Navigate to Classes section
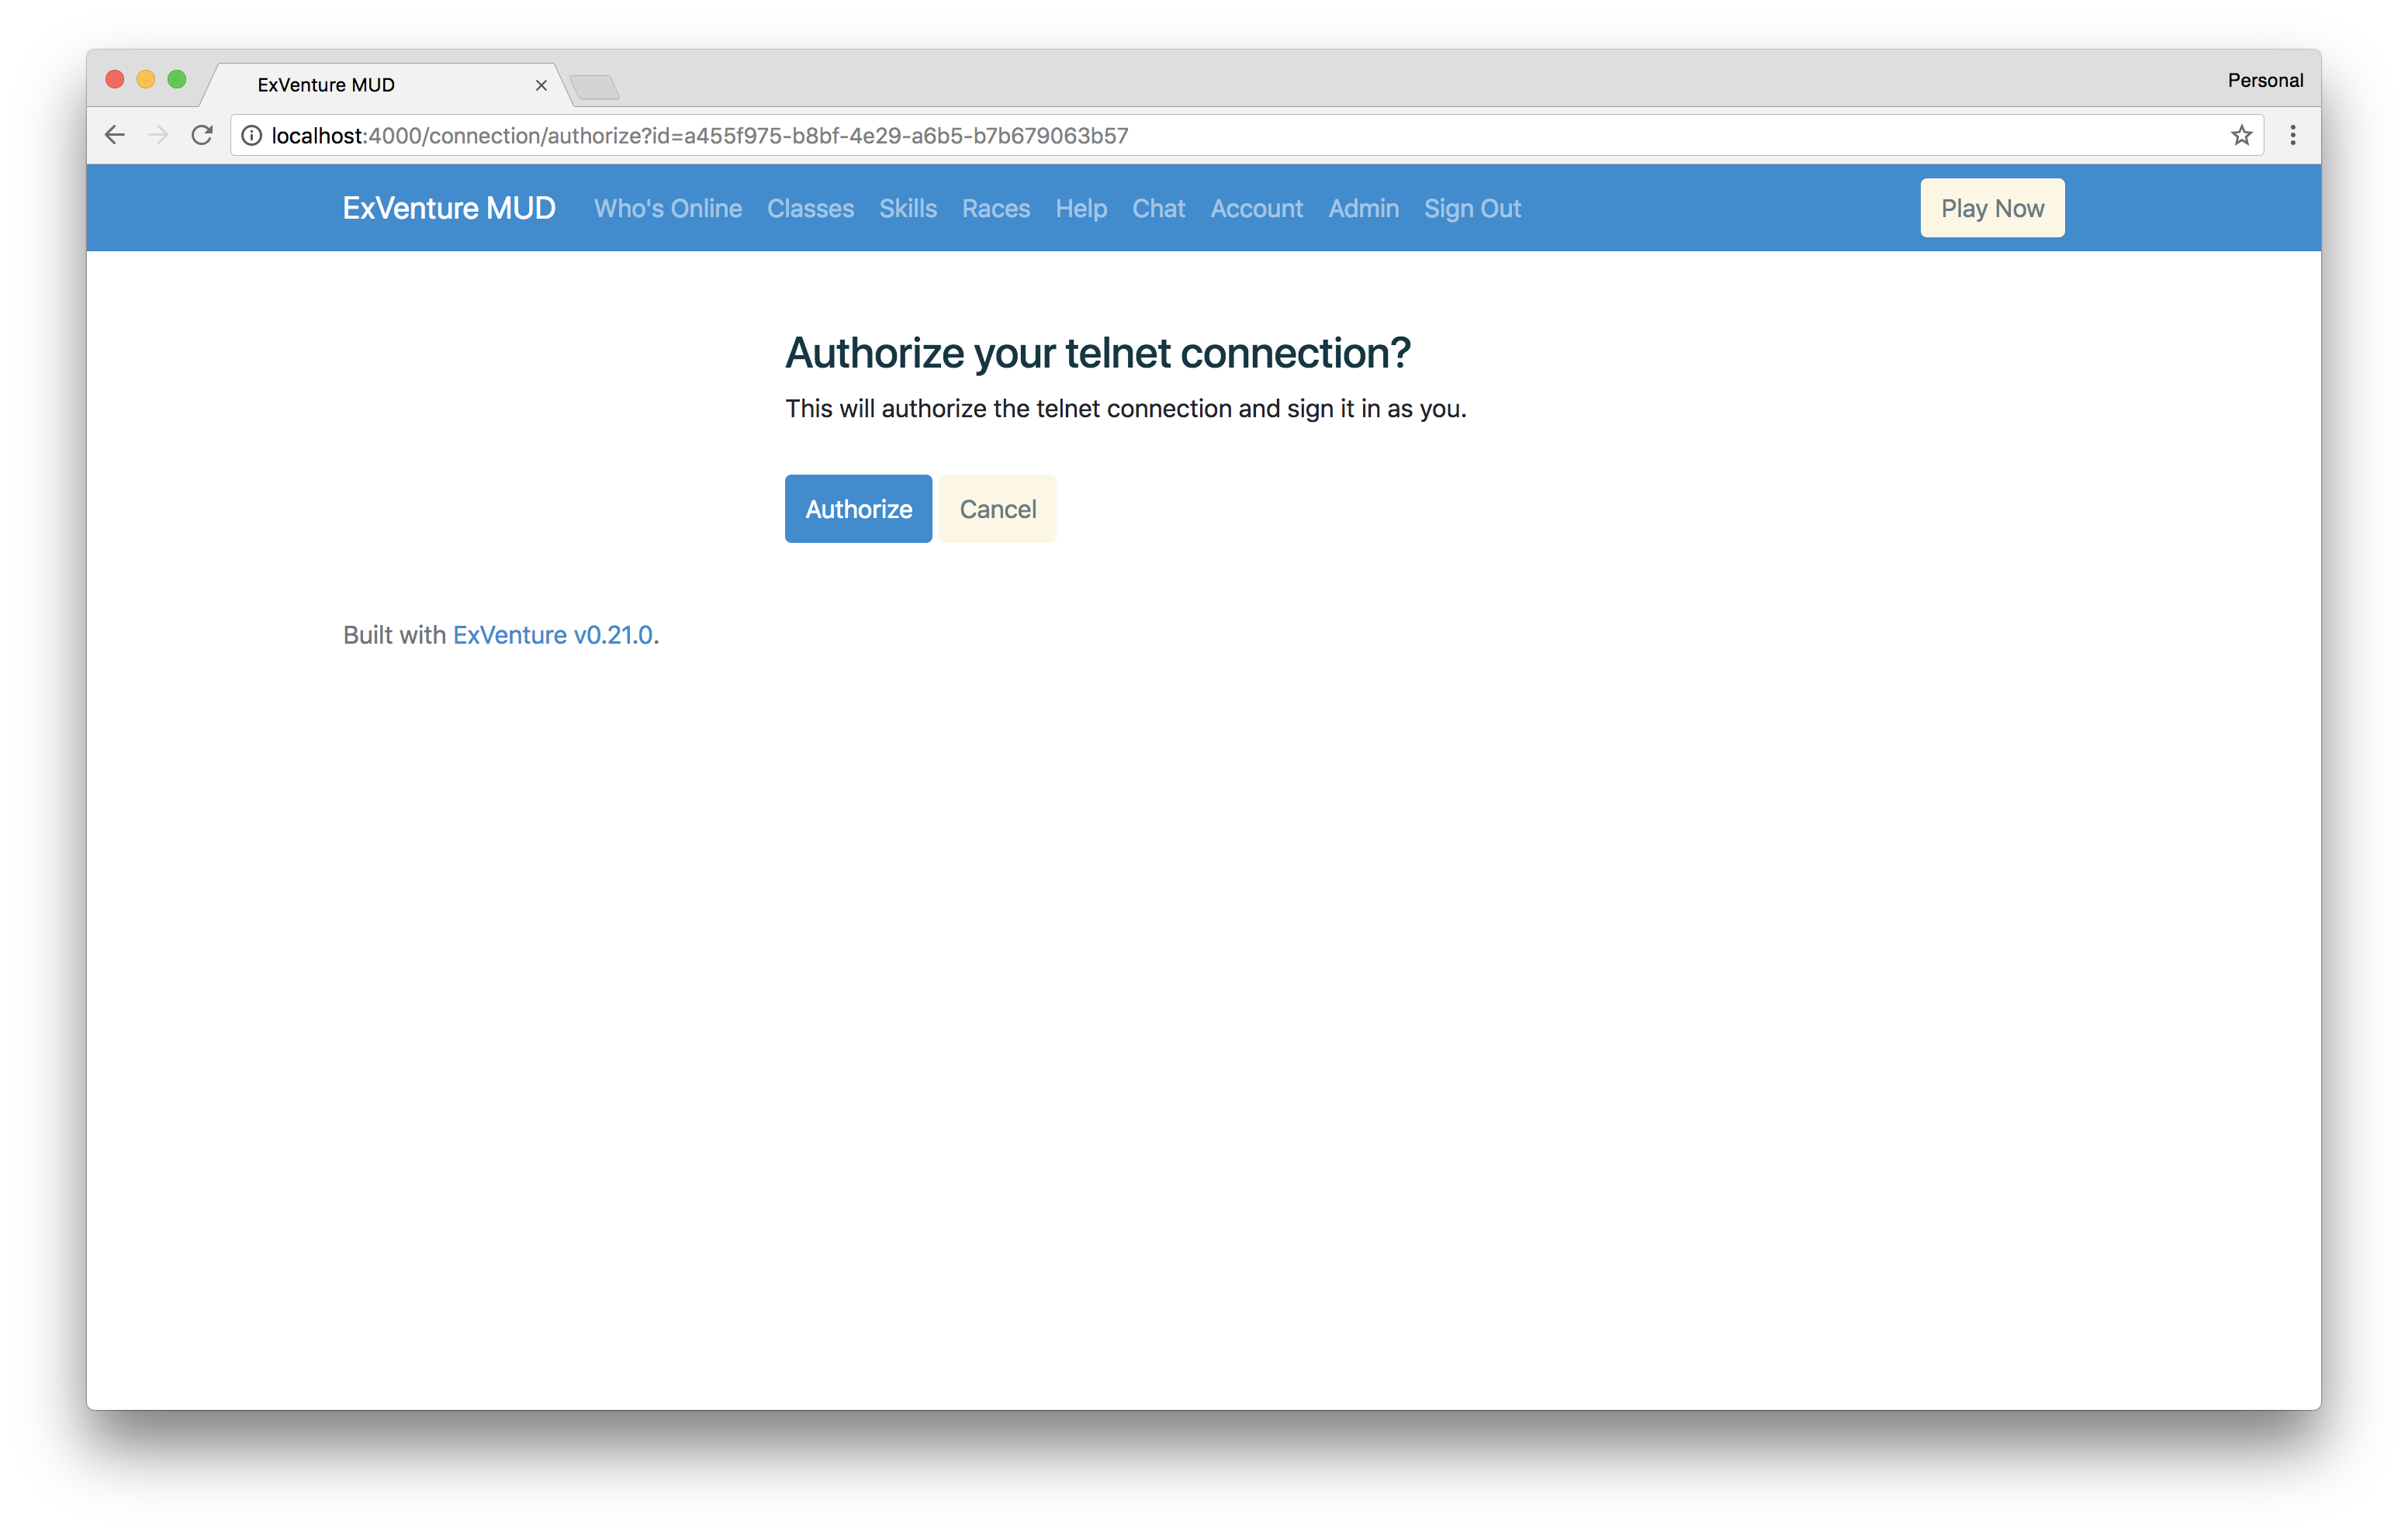Viewport: 2408px width, 1534px height. tap(811, 207)
